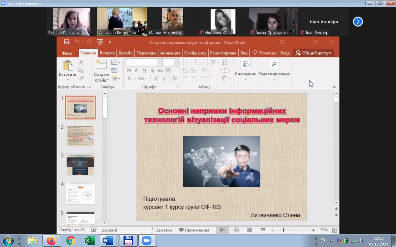Toggle bold (Ж) formatting
This screenshot has width=396, height=247.
point(129,70)
